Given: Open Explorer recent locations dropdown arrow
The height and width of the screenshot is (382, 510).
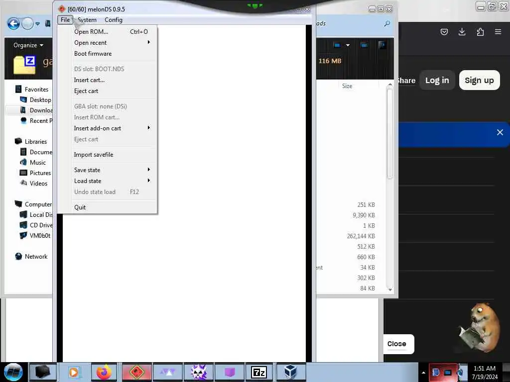Looking at the screenshot, I should click(x=38, y=24).
